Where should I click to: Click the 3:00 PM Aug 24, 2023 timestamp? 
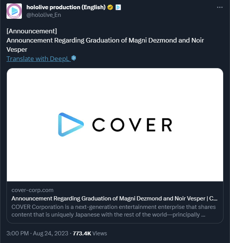37,233
